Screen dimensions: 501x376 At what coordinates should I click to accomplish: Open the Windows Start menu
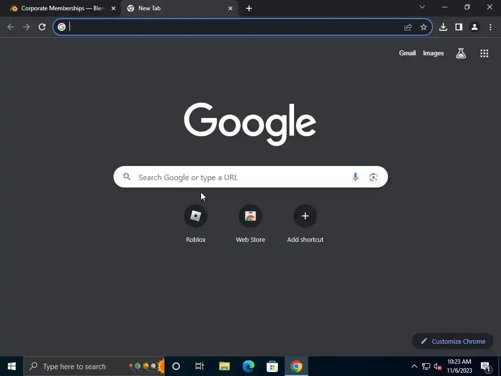12,366
